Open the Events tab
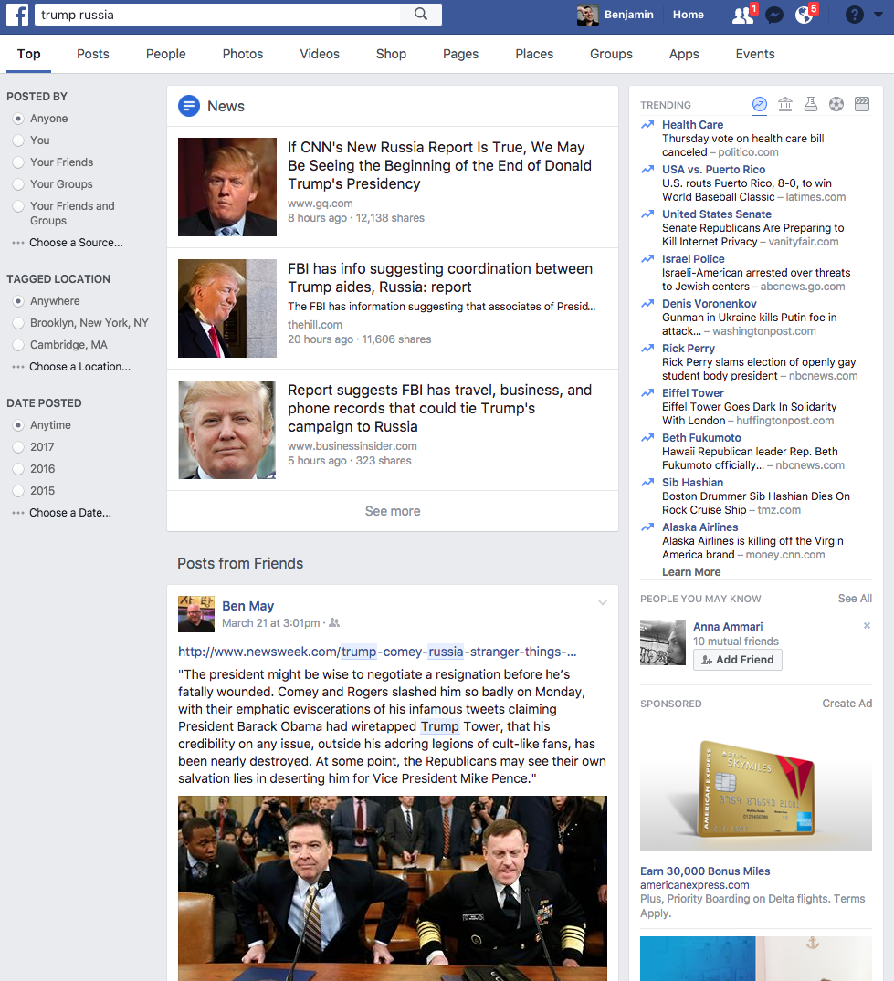894x981 pixels. tap(755, 54)
